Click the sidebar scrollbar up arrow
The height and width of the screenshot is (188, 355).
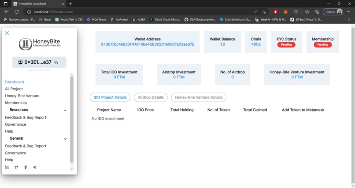[x=72, y=75]
